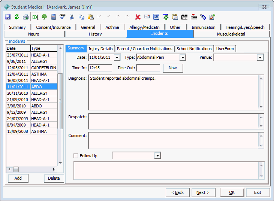This screenshot has width=274, height=201.
Task: Click the horizontal scrollbar thumb in incident list
Action: [x=16, y=169]
